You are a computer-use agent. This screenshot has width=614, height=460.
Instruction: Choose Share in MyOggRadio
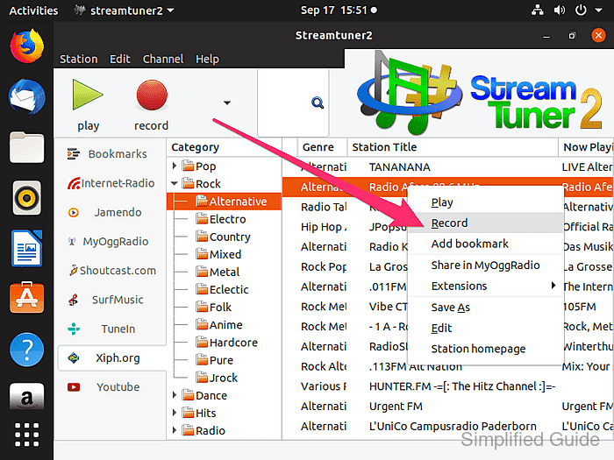point(486,265)
